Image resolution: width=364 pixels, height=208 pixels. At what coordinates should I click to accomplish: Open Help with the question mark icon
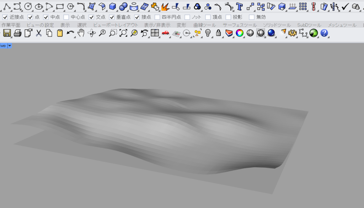click(324, 33)
